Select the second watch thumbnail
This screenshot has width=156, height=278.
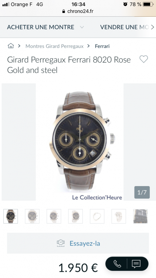coord(32,216)
